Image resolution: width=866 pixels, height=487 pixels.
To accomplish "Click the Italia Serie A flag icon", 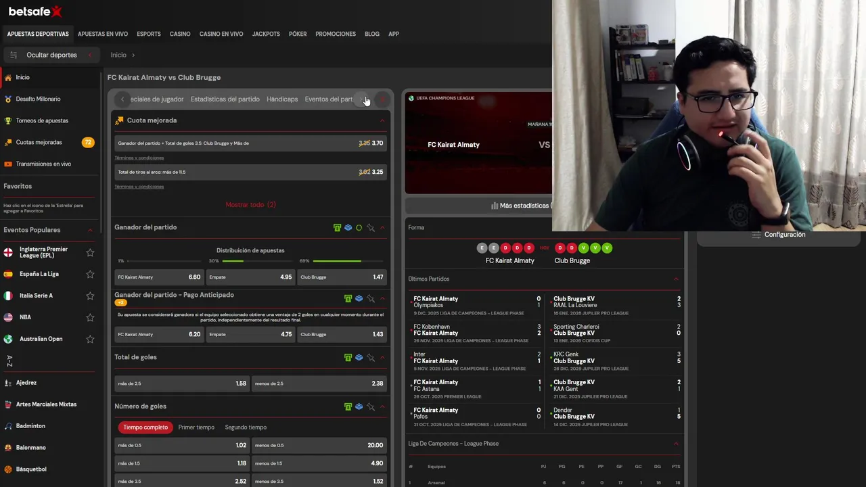I will (8, 296).
